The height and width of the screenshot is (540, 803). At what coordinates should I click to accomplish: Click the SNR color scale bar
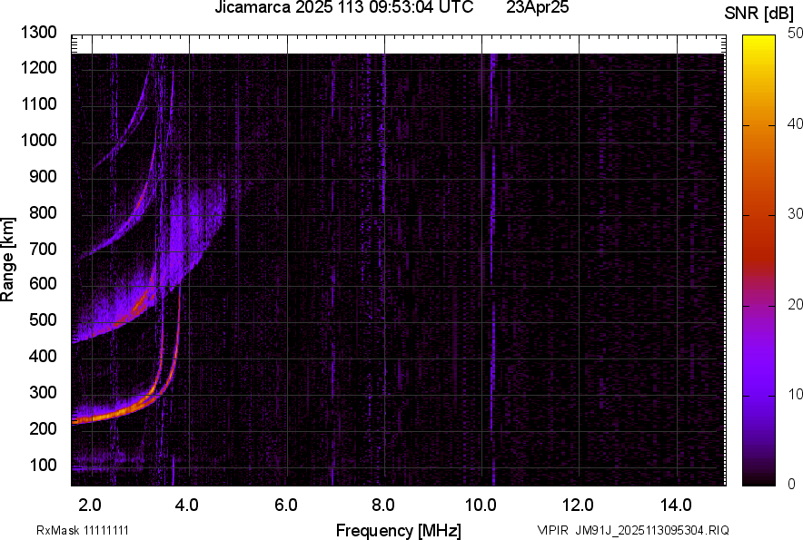pyautogui.click(x=759, y=260)
